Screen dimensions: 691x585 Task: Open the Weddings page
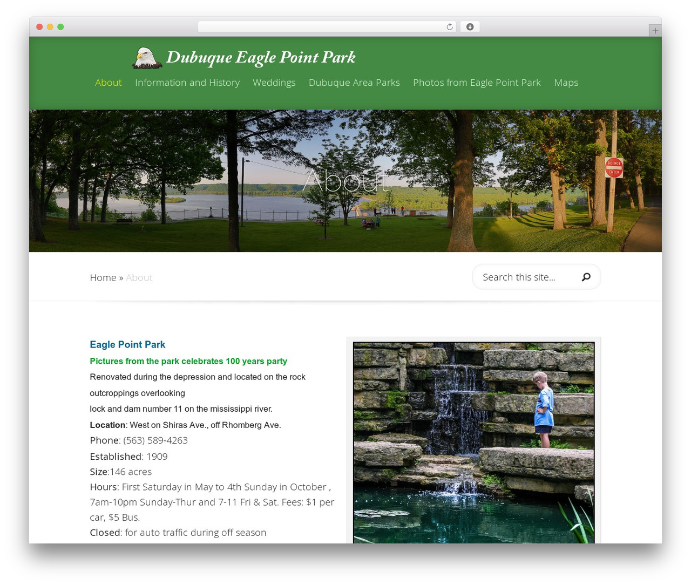click(x=274, y=83)
